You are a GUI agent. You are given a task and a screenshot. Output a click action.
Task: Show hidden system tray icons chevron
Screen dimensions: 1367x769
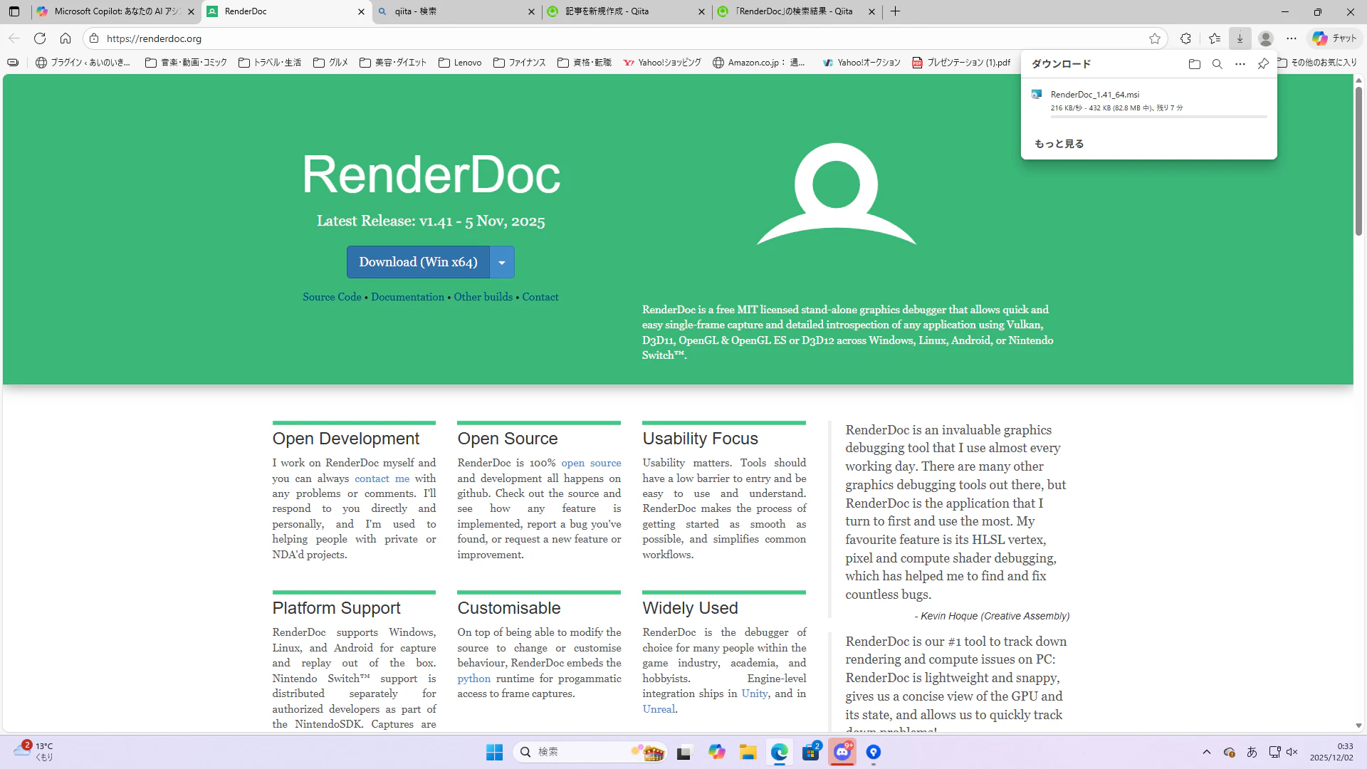[x=1206, y=752]
